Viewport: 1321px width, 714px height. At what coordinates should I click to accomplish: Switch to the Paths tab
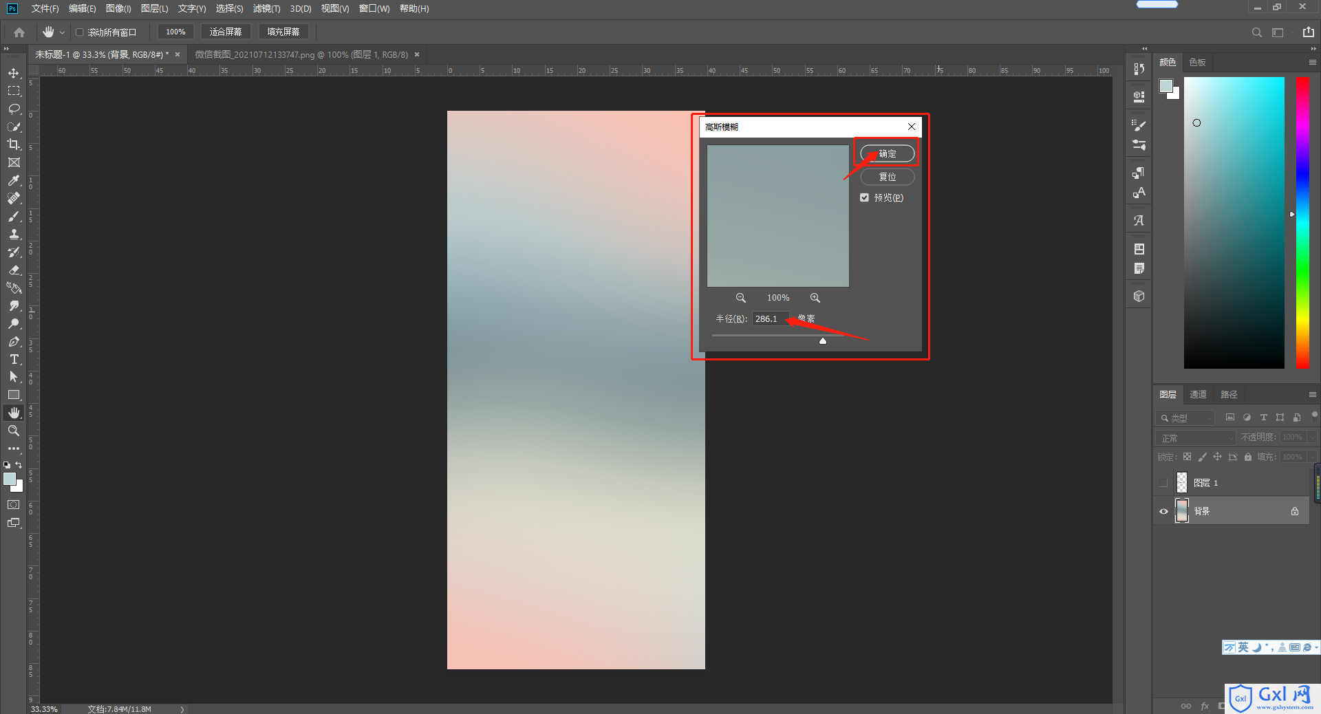coord(1229,395)
